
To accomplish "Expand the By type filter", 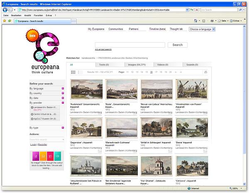I will (63, 128).
